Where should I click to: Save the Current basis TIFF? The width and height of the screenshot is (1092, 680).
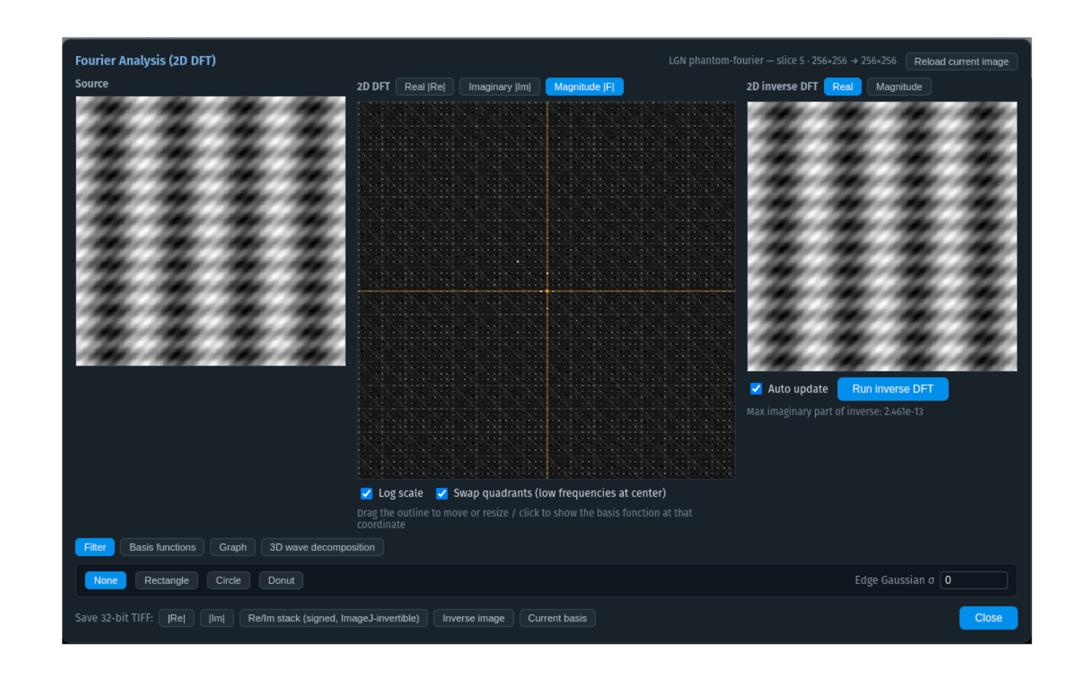[x=557, y=618]
